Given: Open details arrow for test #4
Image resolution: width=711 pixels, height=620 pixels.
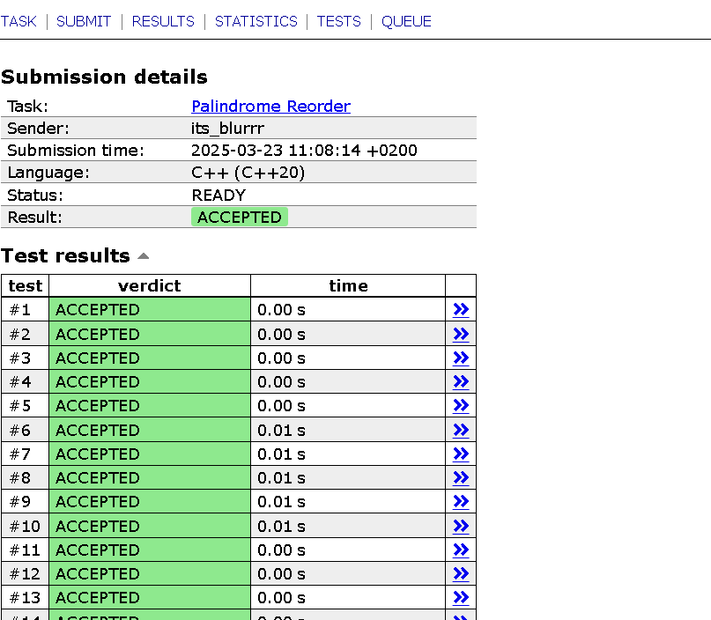Looking at the screenshot, I should click(461, 381).
